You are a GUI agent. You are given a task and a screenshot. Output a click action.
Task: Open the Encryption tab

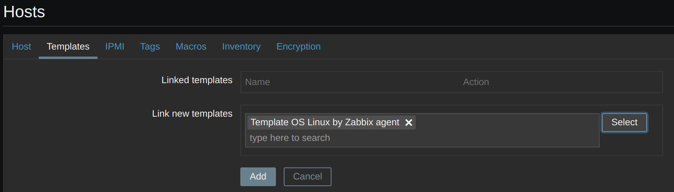pos(298,46)
